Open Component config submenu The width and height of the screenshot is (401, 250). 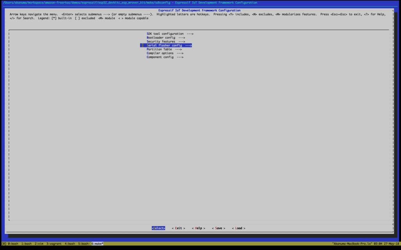coord(165,57)
